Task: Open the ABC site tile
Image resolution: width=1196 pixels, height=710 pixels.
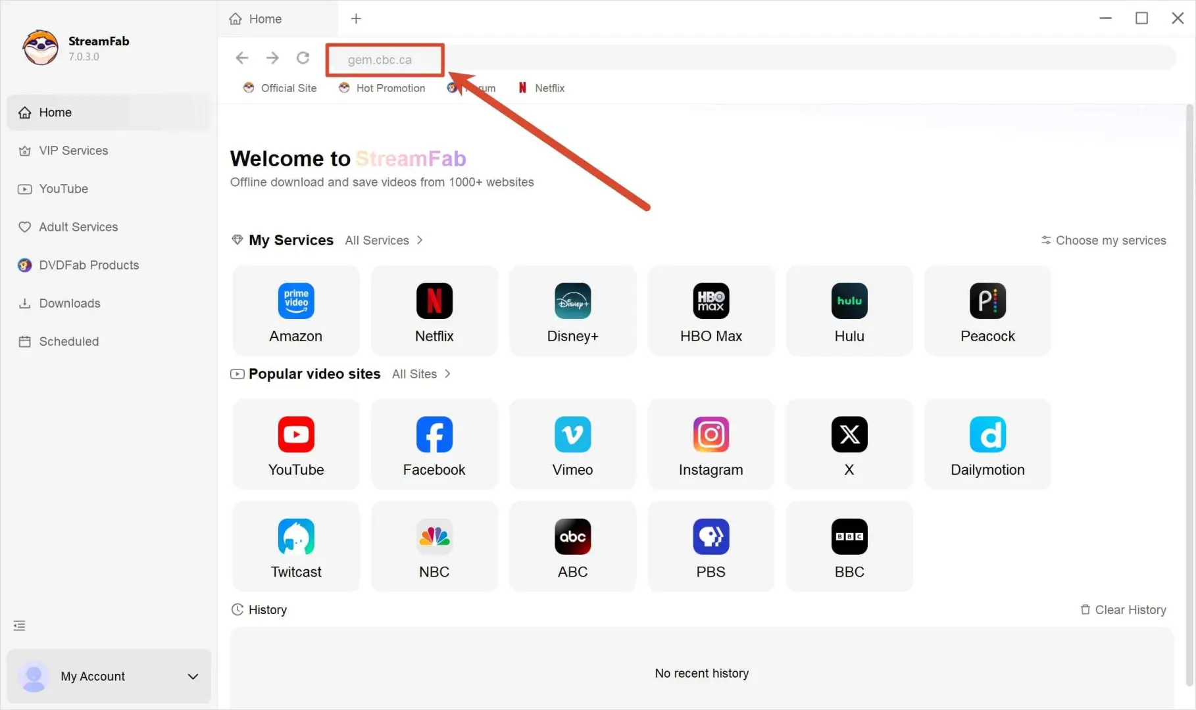Action: click(572, 546)
